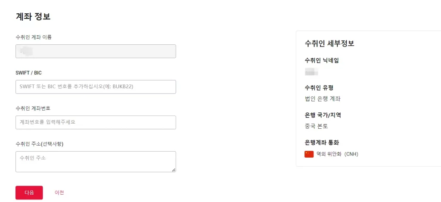
Task: Click the 수취인 계좌번호 input field
Action: coord(96,122)
